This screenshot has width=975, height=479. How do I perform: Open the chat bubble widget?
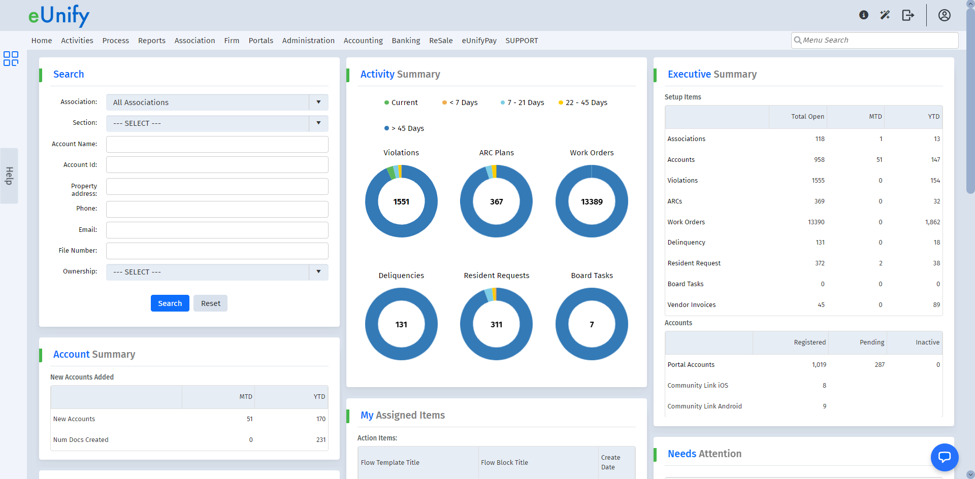pyautogui.click(x=944, y=457)
